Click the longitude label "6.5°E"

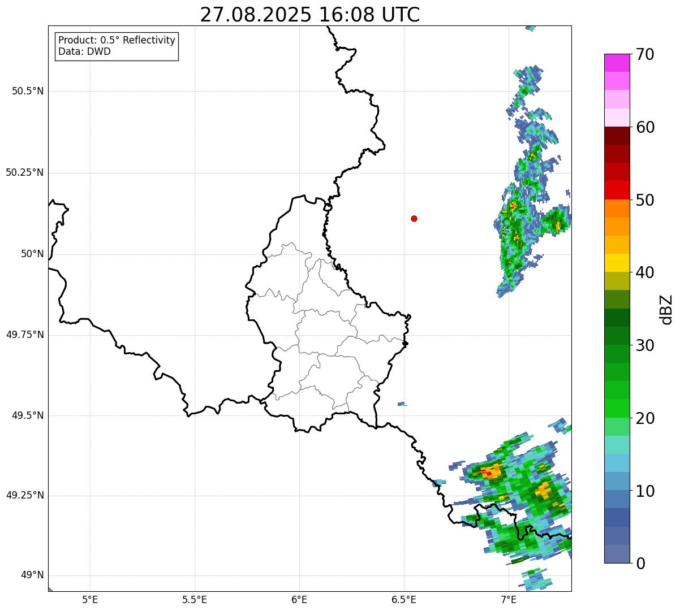pyautogui.click(x=404, y=601)
